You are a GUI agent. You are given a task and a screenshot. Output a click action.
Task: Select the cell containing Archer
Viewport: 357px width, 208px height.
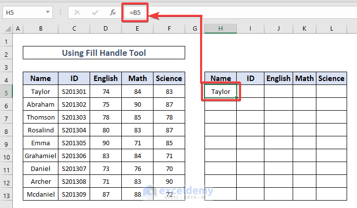[41, 181]
